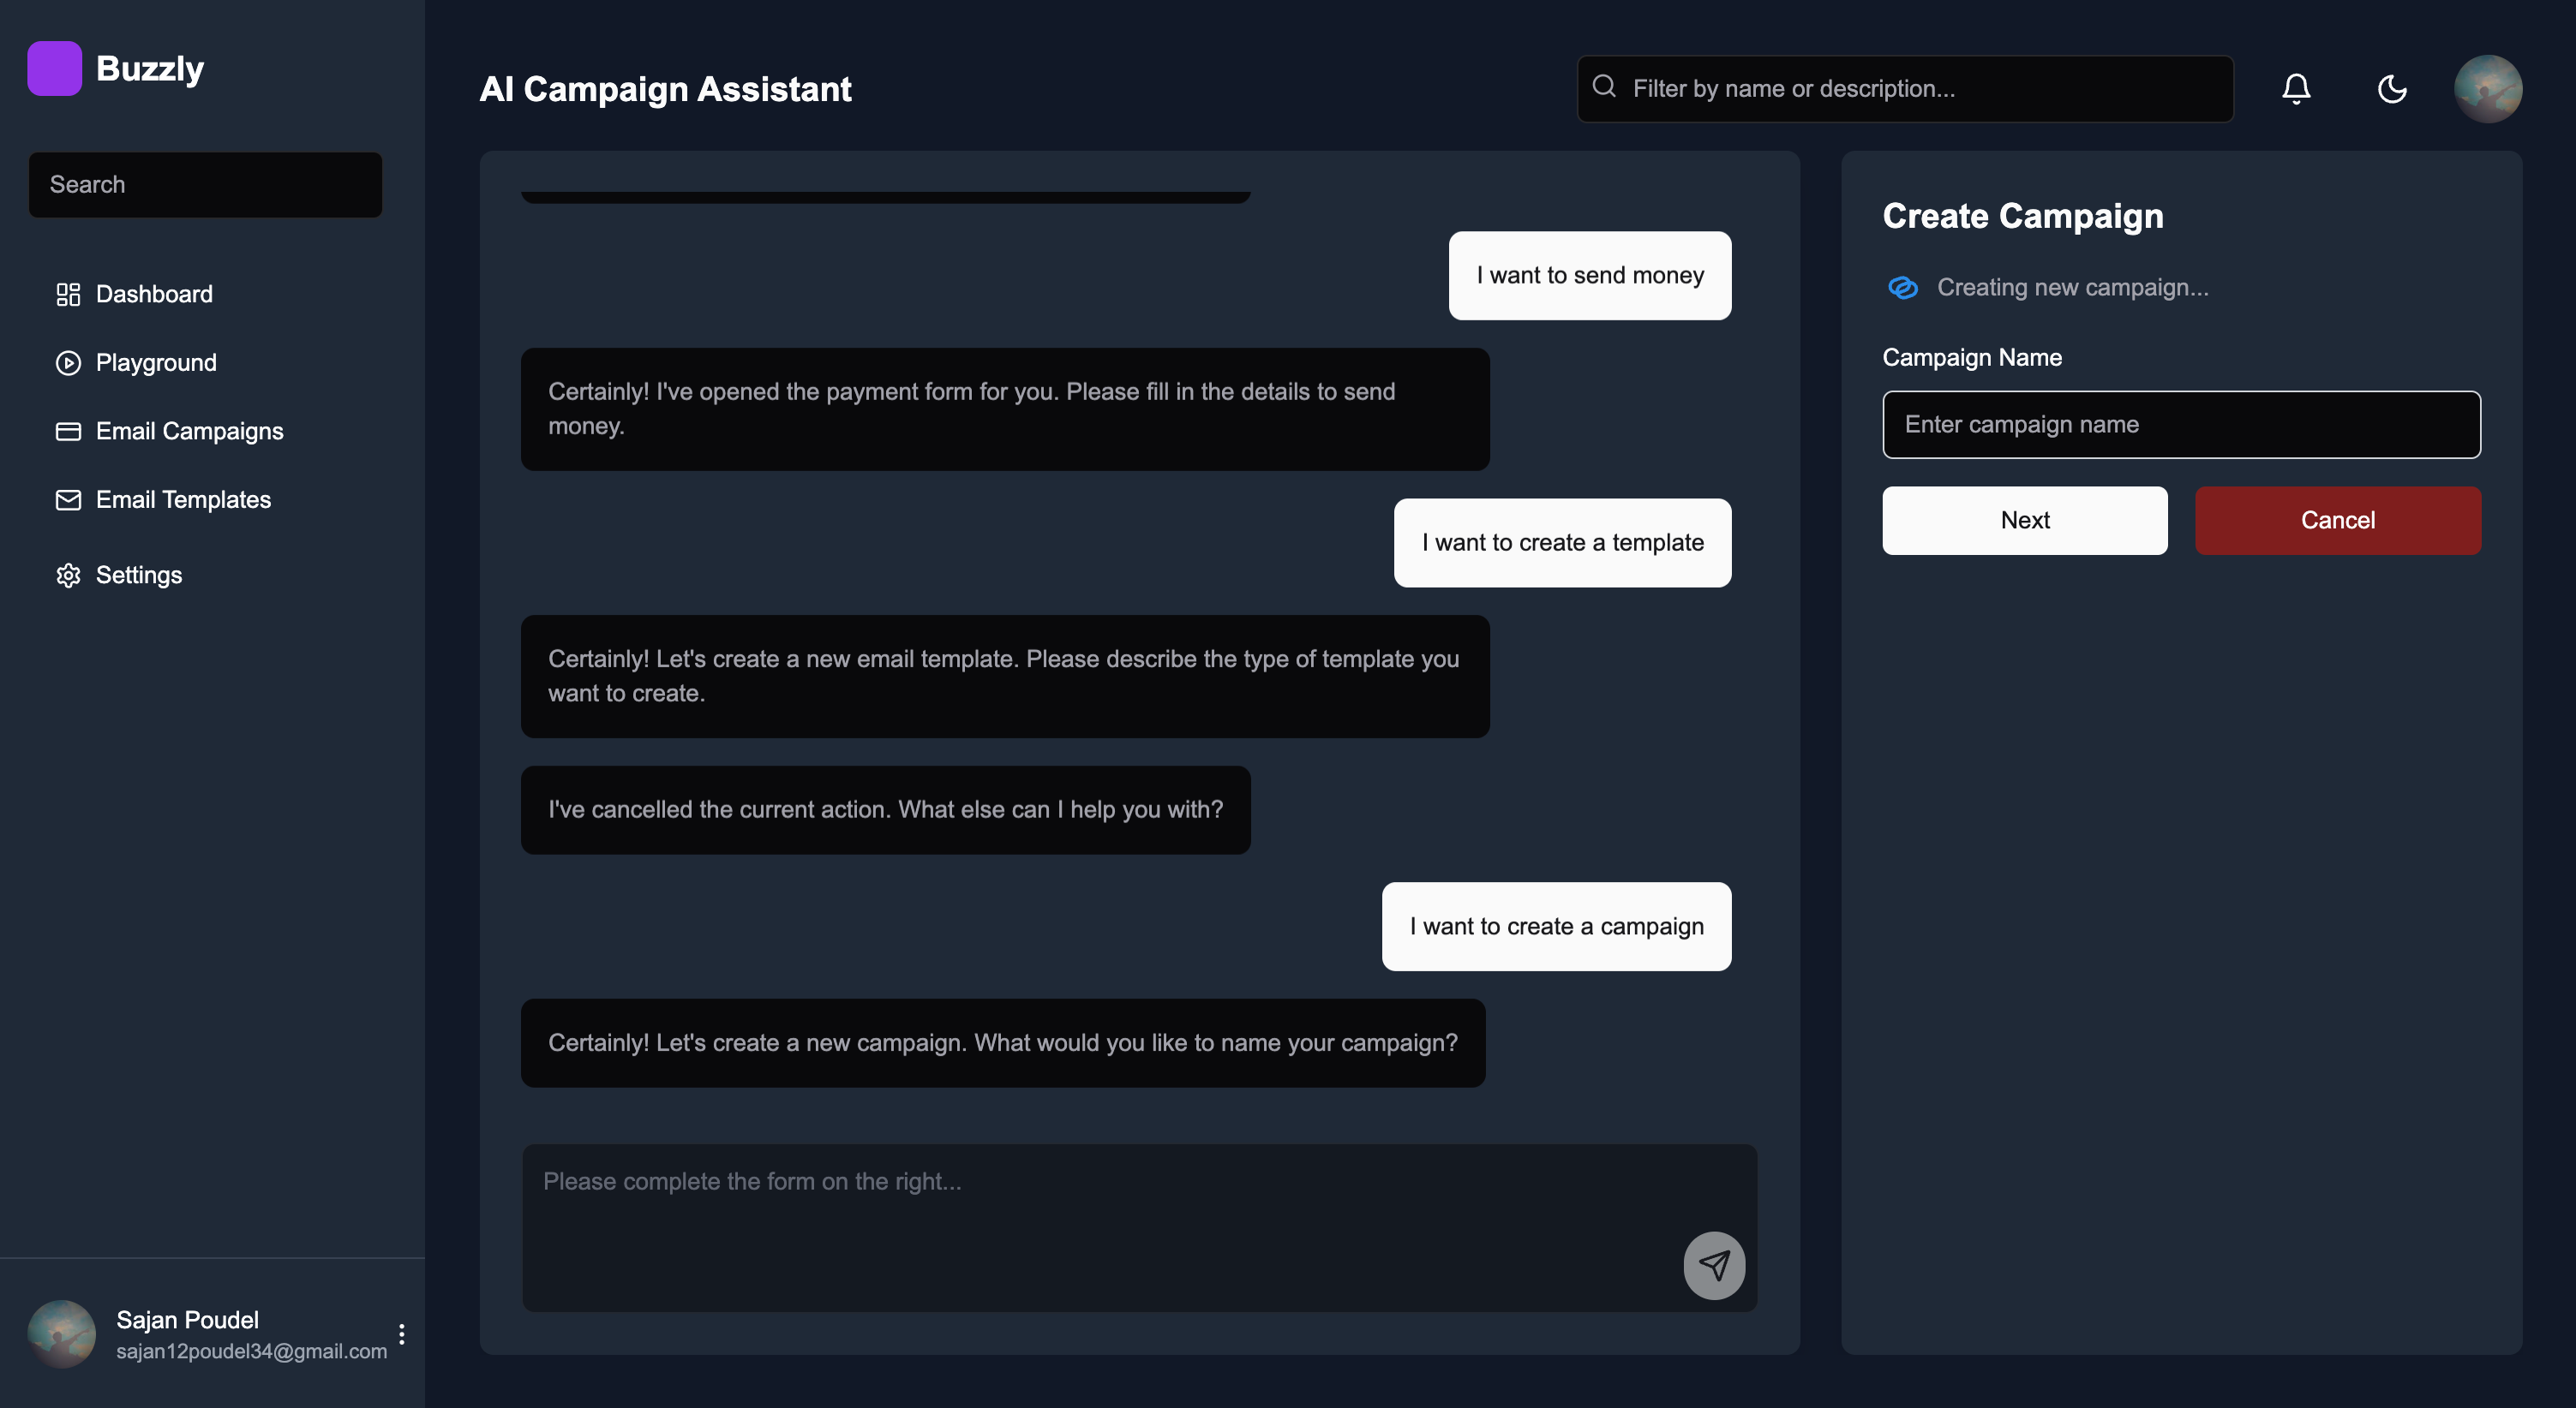Open the user options three-dot menu
Screen dimensions: 2576x1408
pyautogui.click(x=401, y=1334)
